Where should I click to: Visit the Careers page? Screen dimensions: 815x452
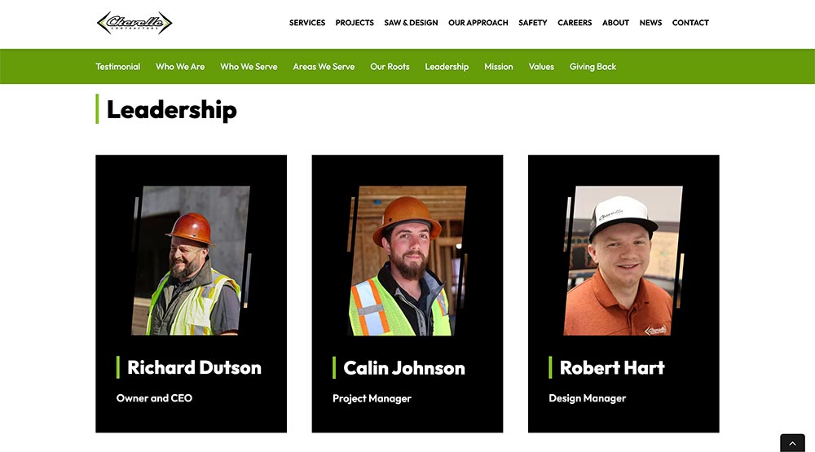click(x=575, y=23)
